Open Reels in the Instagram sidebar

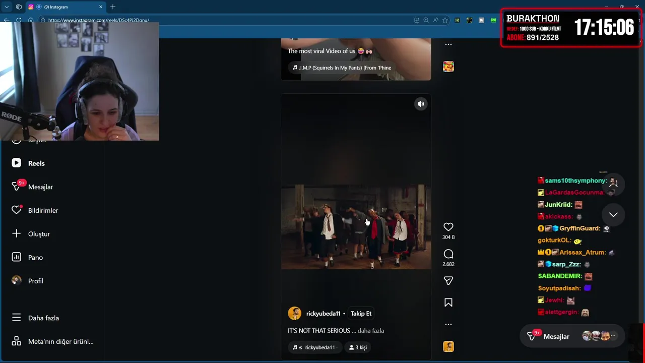[x=36, y=163]
